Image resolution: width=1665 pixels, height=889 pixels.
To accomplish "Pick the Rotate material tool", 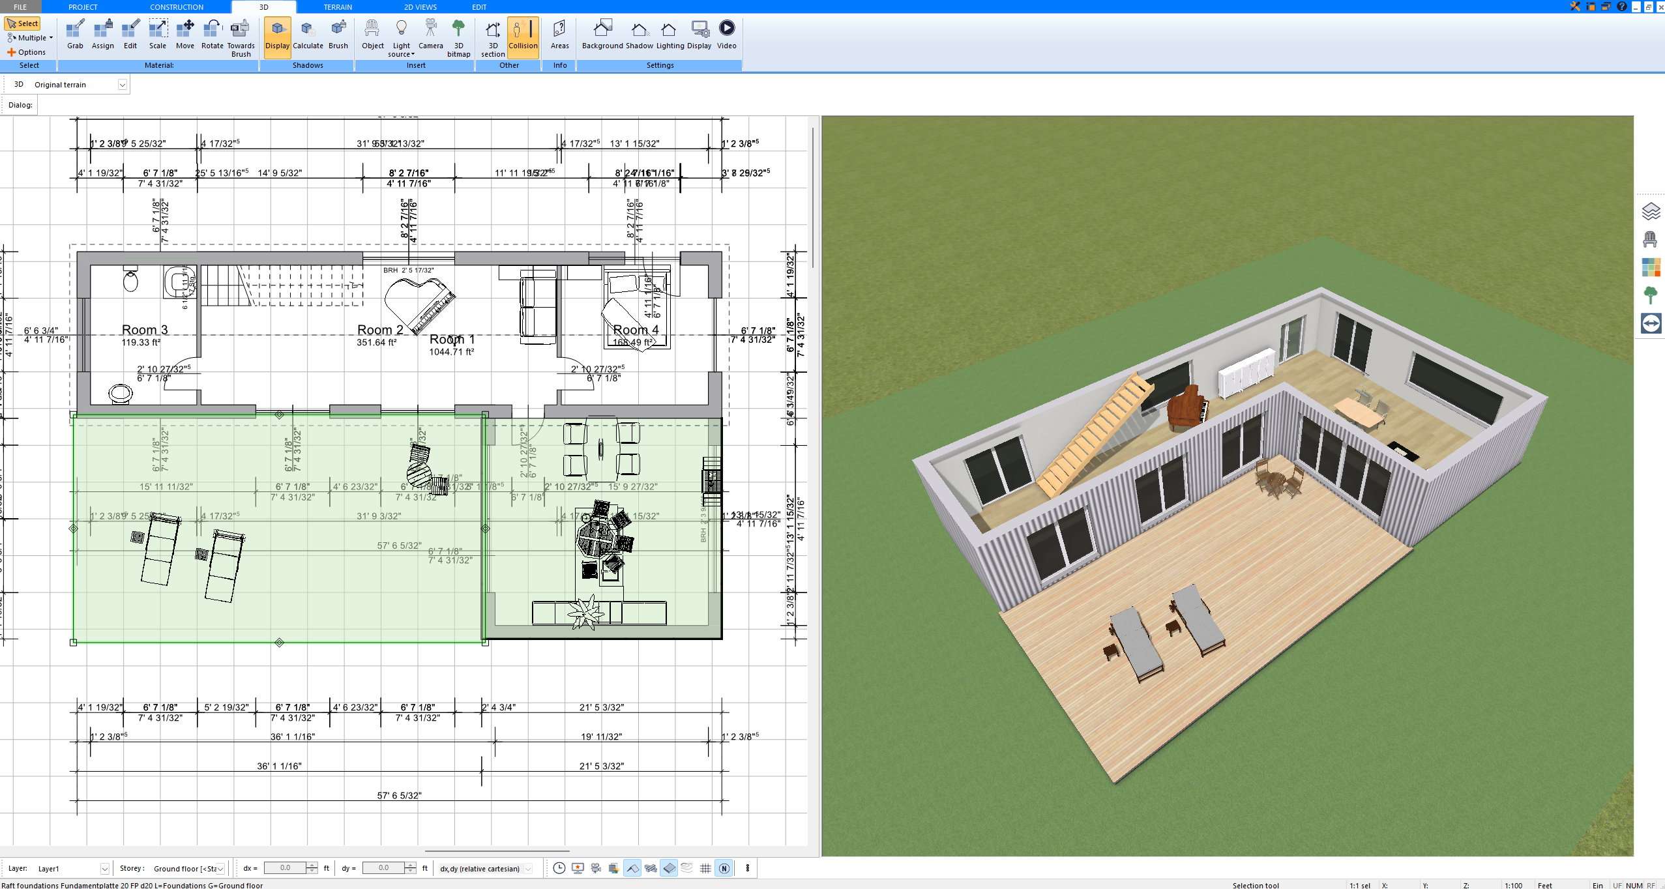I will [212, 35].
